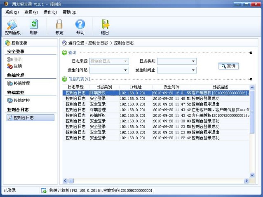Click the 查询 search button
The image size is (263, 197).
click(228, 66)
